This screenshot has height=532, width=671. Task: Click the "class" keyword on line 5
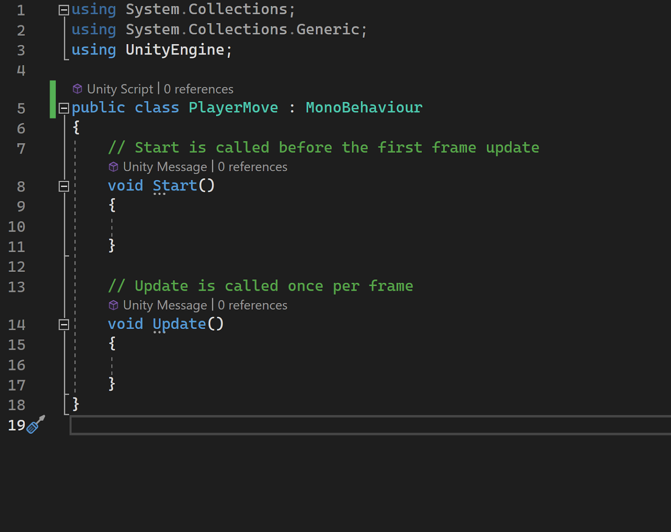pyautogui.click(x=157, y=107)
